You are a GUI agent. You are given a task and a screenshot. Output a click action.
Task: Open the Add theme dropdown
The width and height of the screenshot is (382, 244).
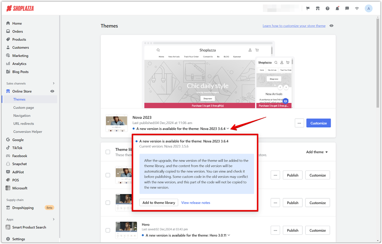tap(317, 152)
